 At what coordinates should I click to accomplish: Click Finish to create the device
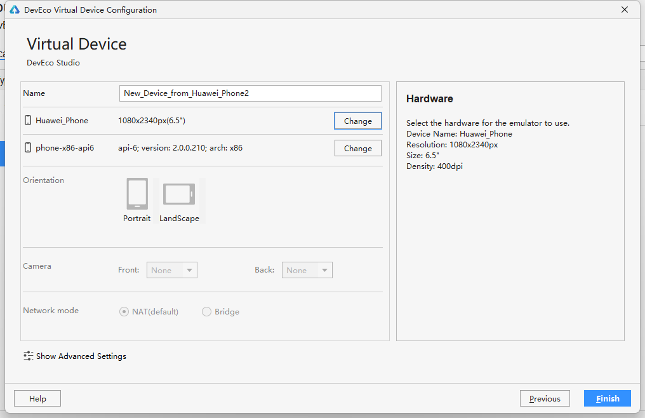607,398
